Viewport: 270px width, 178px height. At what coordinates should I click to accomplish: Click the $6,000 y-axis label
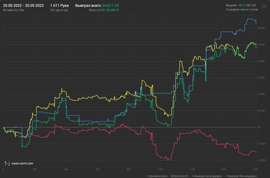[x=261, y=28]
